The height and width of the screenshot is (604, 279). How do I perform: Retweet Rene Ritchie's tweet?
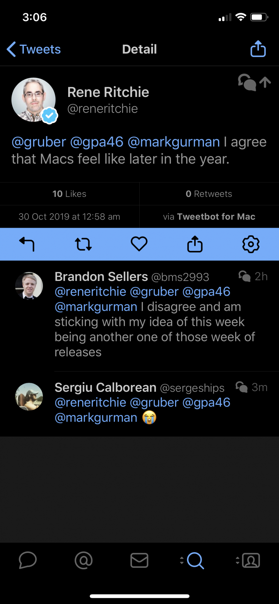[x=83, y=244]
